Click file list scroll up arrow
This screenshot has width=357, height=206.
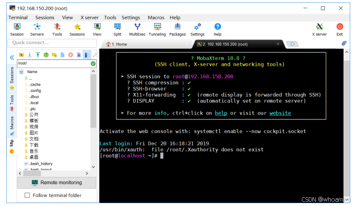93,71
